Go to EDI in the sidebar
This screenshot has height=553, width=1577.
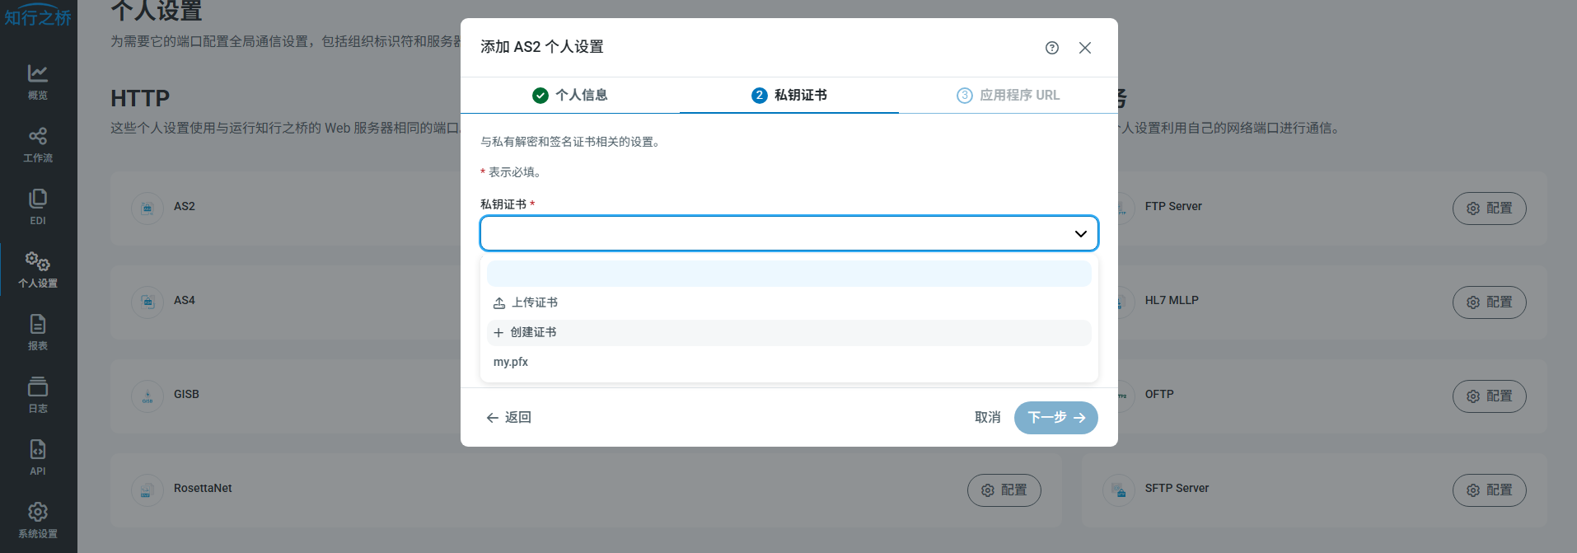(38, 207)
